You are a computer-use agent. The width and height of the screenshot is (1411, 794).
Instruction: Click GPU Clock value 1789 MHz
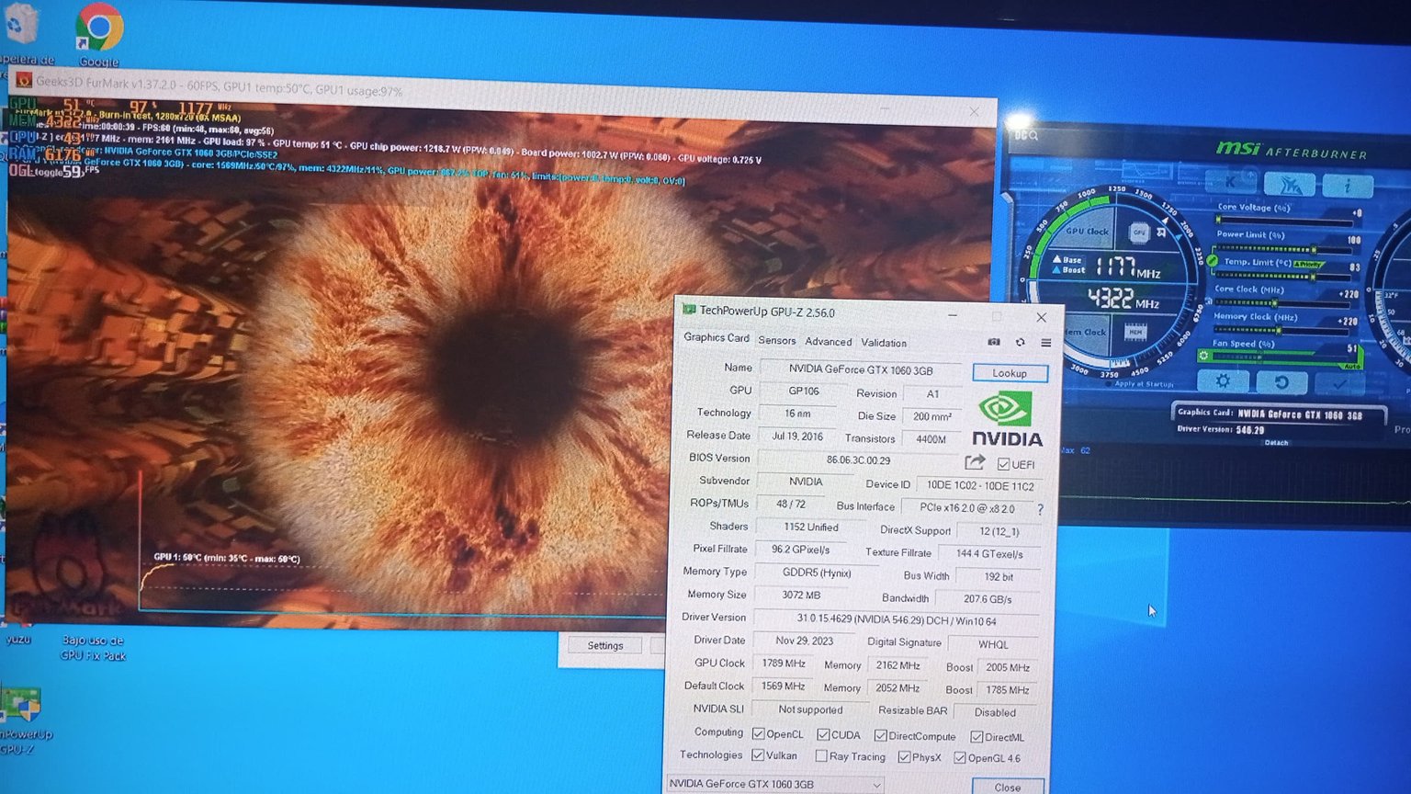[783, 664]
